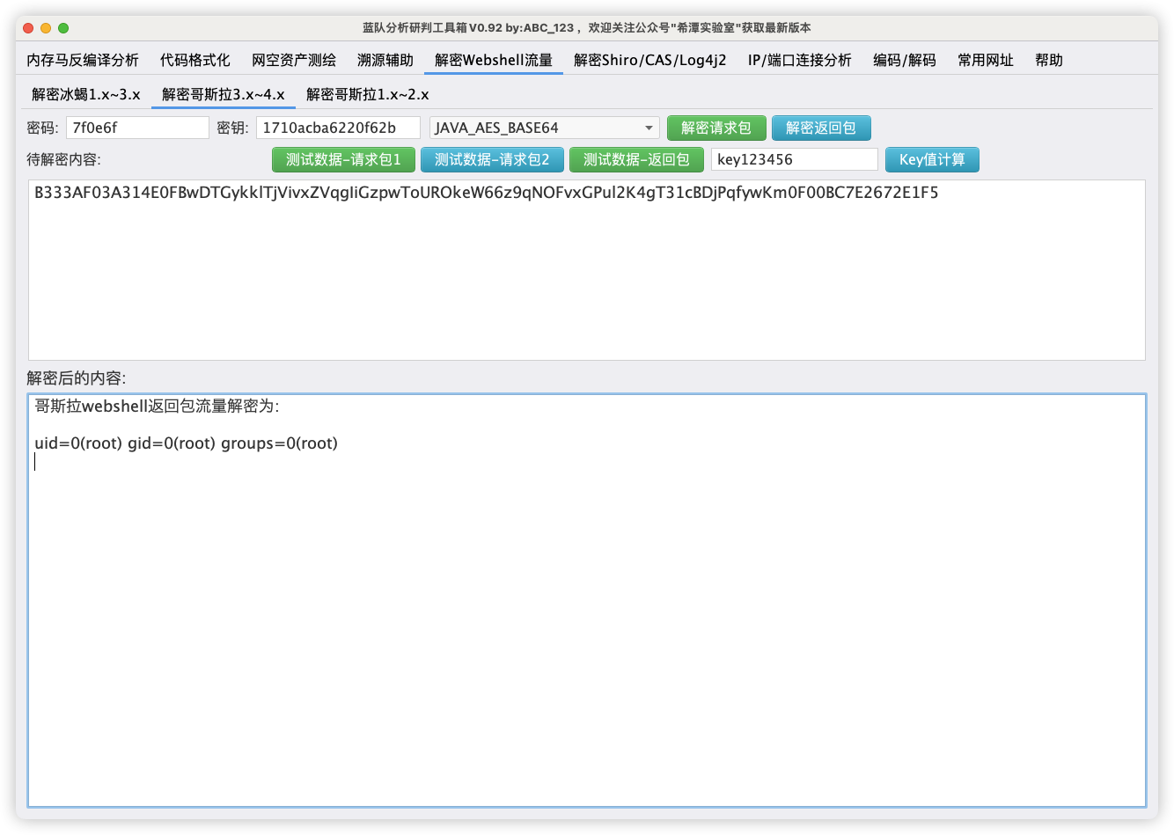
Task: Click the 密码 input field
Action: click(x=137, y=128)
